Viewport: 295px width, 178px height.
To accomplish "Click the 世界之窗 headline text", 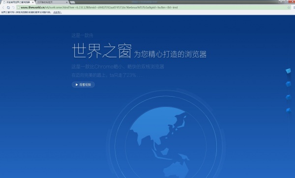I will tap(102, 51).
